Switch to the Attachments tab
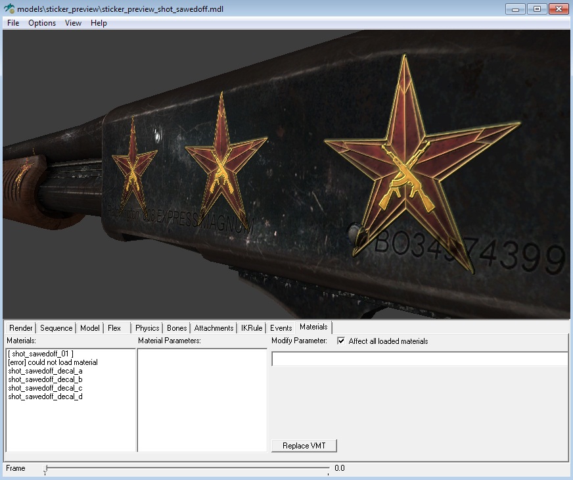Screen dimensions: 573x480 pos(214,328)
